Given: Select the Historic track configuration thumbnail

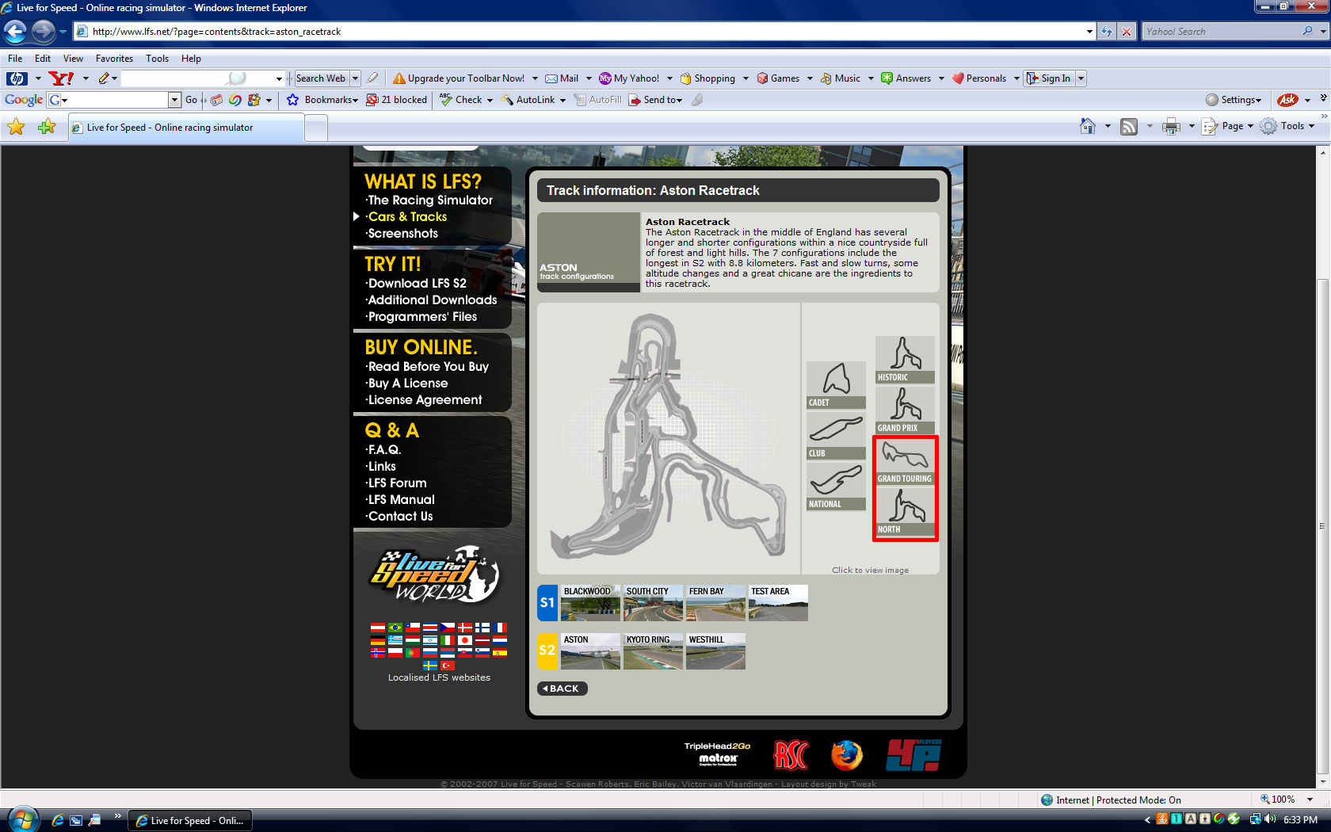Looking at the screenshot, I should pos(905,359).
